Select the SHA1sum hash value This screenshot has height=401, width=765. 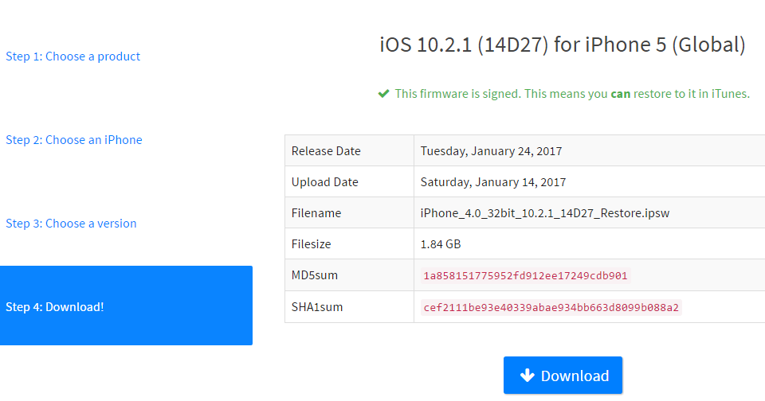click(551, 307)
